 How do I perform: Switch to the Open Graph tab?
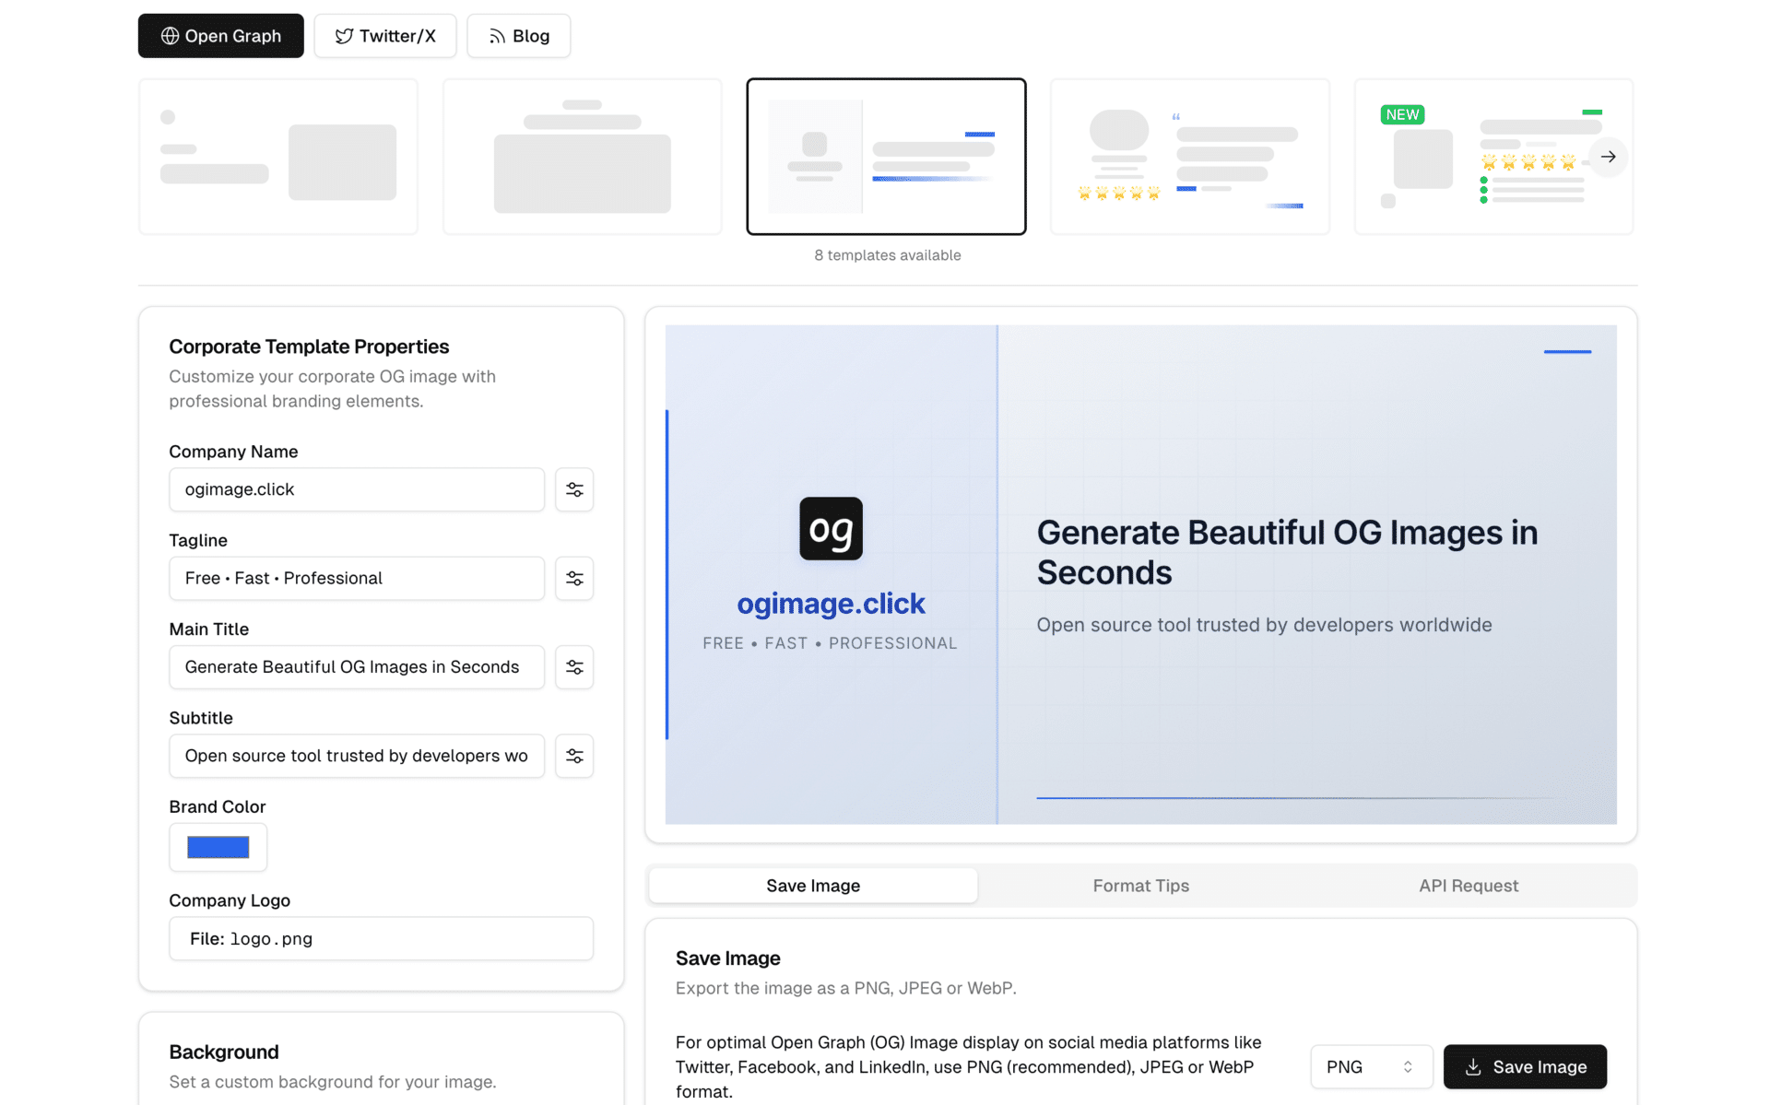(221, 36)
